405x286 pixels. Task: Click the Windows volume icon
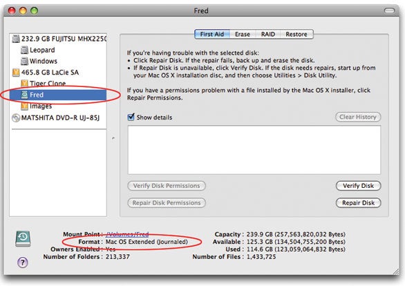coord(25,61)
